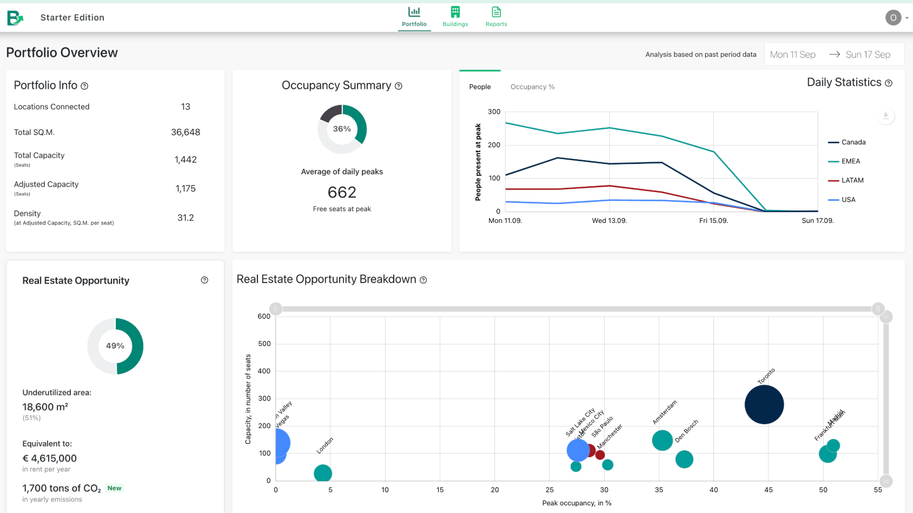Select the Den Bosch bubble
This screenshot has height=513, width=913.
(x=684, y=459)
